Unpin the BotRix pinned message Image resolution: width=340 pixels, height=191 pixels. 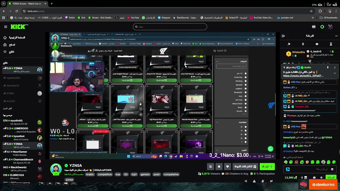pyautogui.click(x=328, y=68)
